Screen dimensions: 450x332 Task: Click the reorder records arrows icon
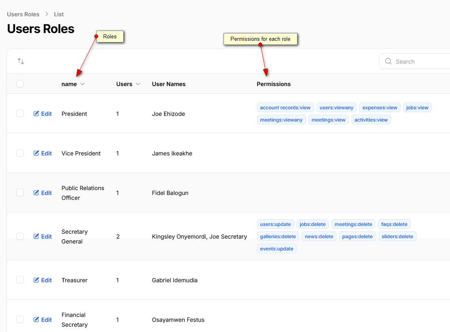(21, 61)
